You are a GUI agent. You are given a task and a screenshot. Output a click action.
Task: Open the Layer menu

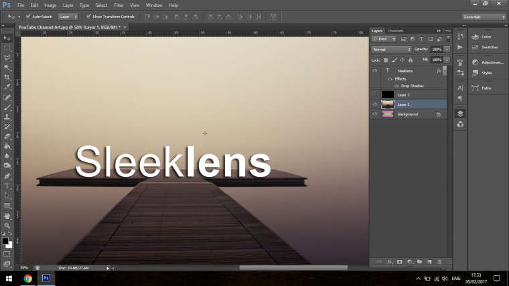(68, 5)
